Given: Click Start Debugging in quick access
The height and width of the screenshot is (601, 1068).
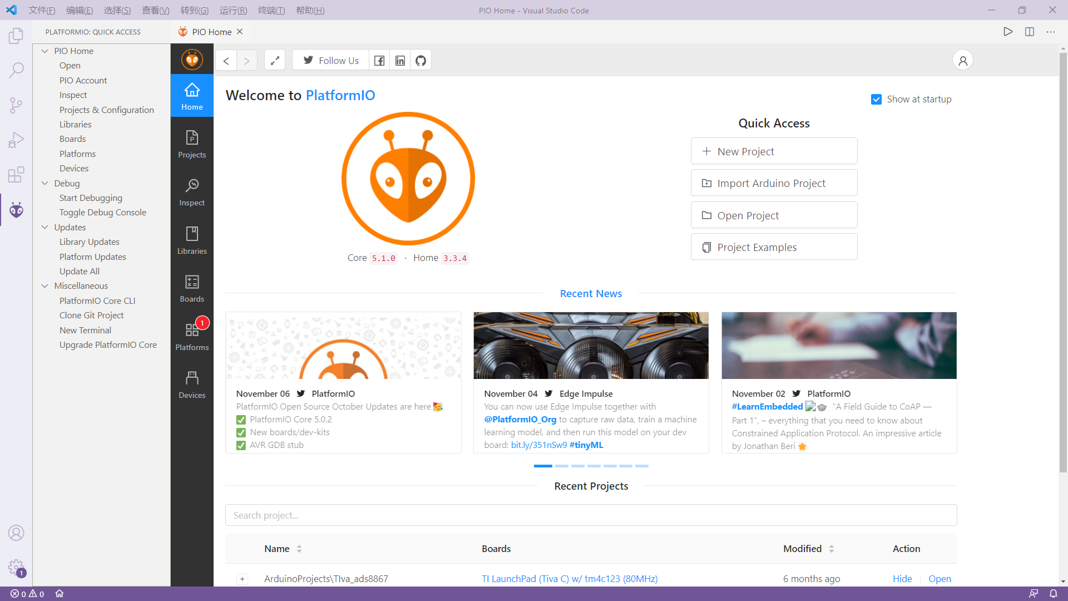Looking at the screenshot, I should pos(91,198).
